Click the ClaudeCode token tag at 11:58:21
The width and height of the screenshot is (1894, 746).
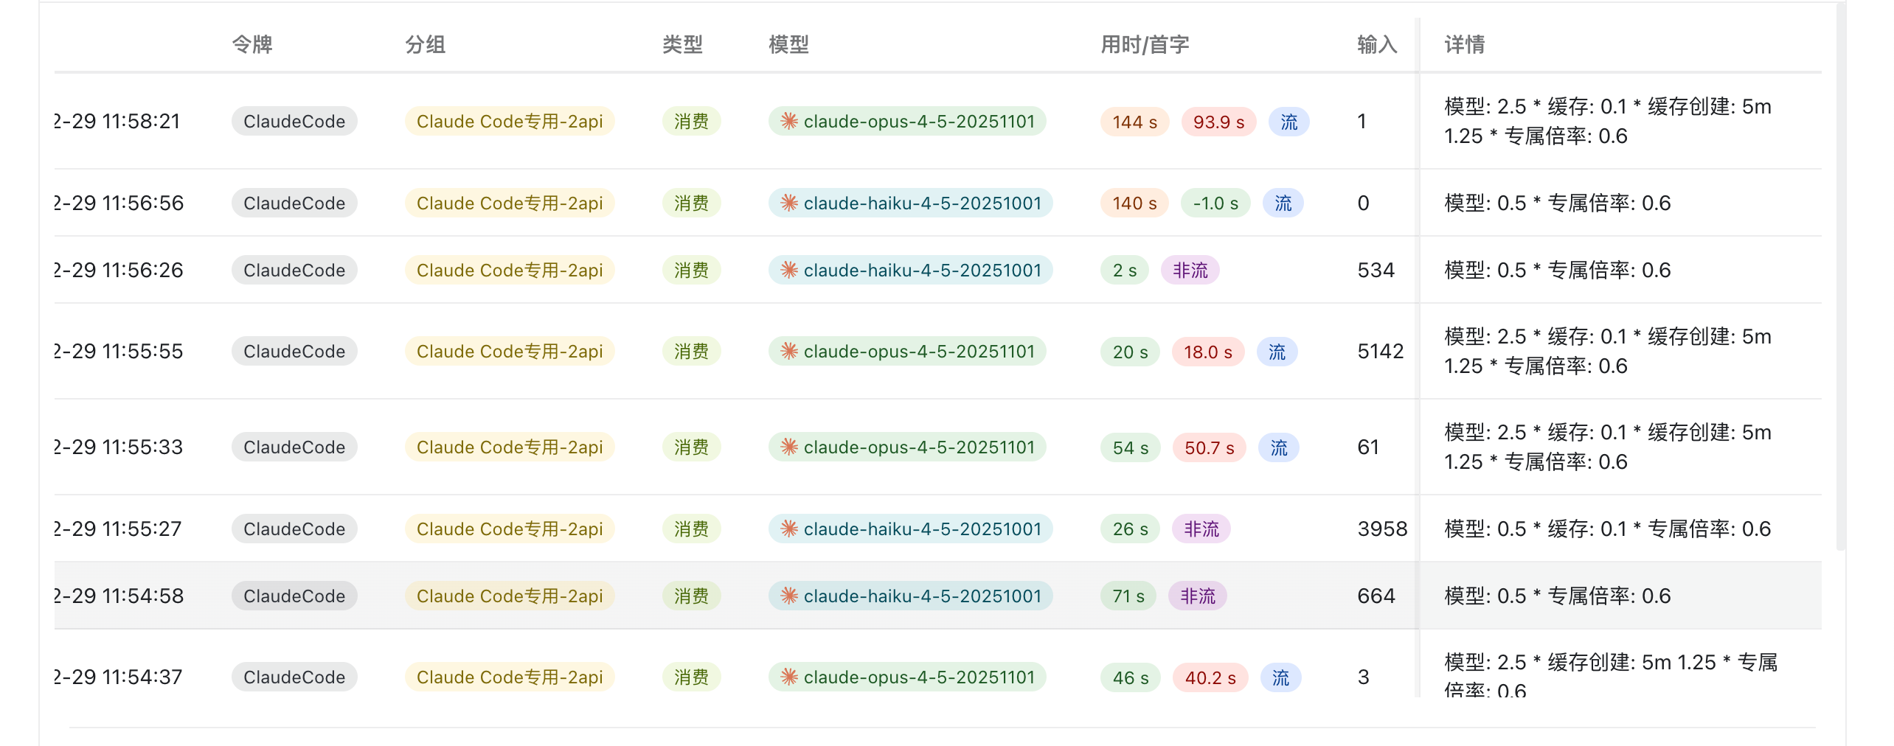[294, 121]
